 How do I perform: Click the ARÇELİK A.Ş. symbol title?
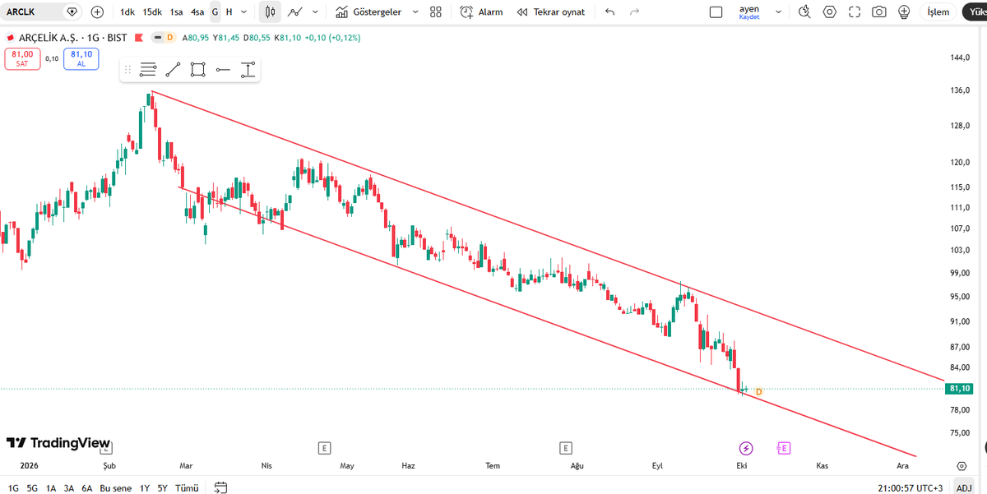coord(49,38)
